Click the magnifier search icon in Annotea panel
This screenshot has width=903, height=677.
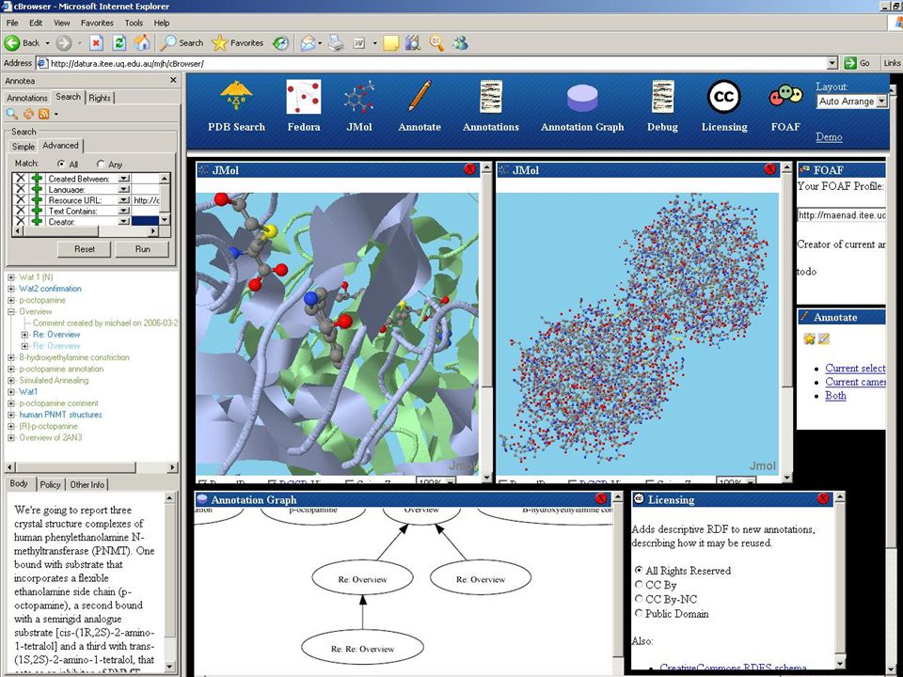[11, 114]
